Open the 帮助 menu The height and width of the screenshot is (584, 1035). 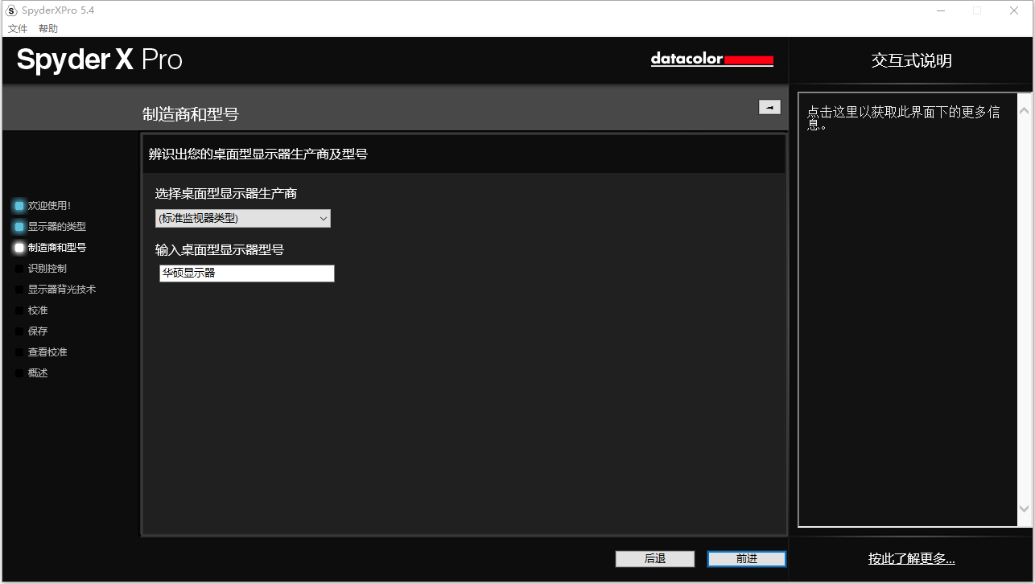click(x=48, y=29)
